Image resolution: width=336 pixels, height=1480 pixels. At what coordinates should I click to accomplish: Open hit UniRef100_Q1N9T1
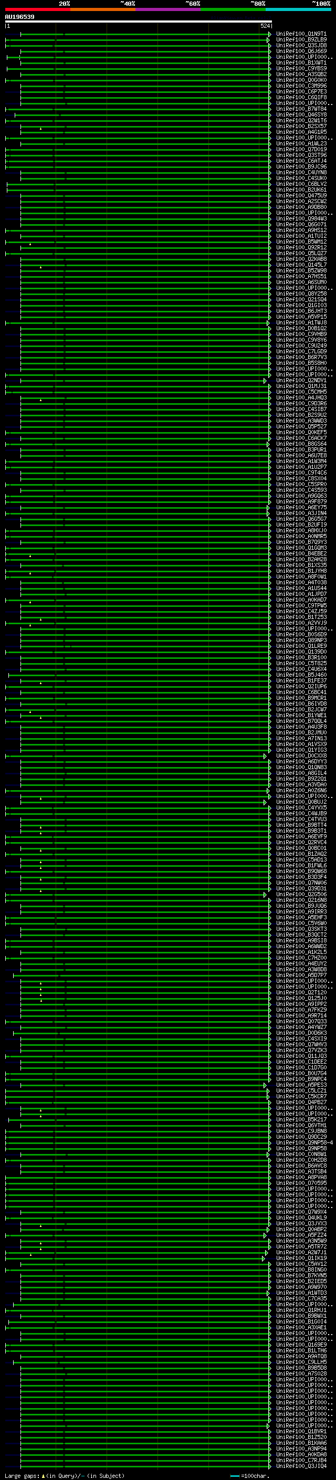pyautogui.click(x=301, y=34)
